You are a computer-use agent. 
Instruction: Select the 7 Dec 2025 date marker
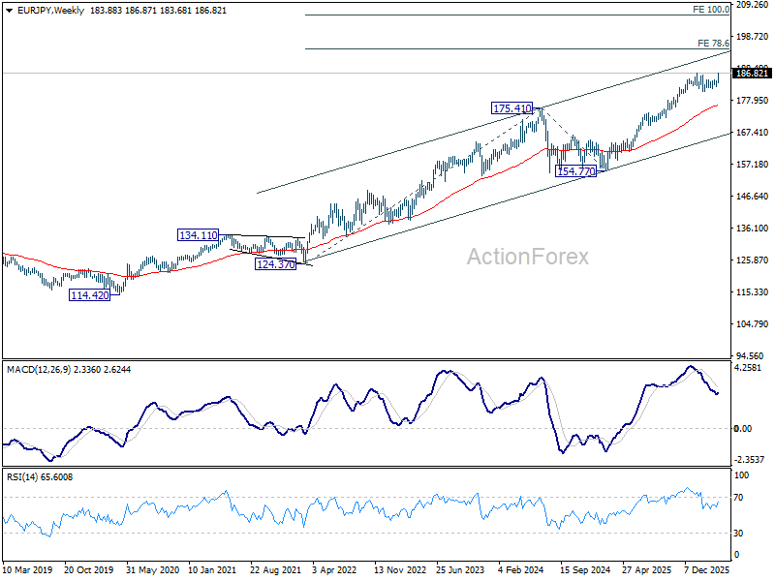[707, 570]
